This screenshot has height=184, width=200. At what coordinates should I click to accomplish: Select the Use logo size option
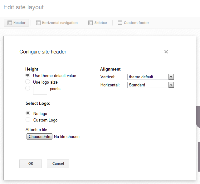[28, 82]
